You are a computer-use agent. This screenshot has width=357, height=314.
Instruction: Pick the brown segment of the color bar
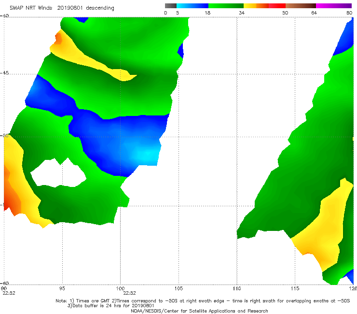pyautogui.click(x=301, y=6)
